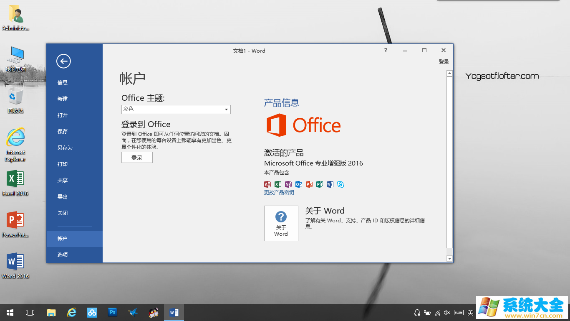Open the network Wi-Fi tray icon
The image size is (570, 321).
[437, 313]
